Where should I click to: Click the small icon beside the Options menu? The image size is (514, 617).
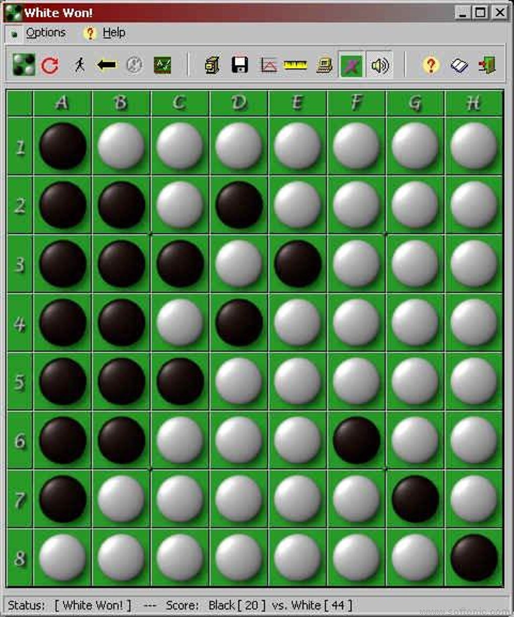(x=14, y=33)
